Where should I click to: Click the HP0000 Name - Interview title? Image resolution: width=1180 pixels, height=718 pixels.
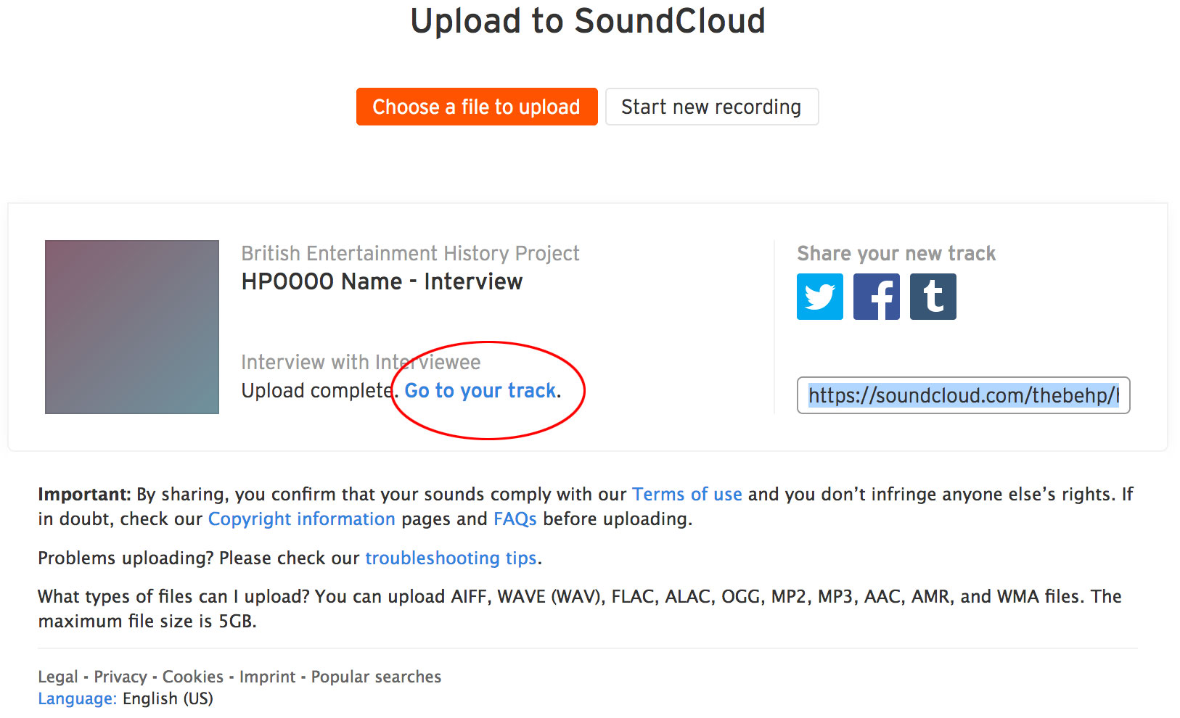pyautogui.click(x=382, y=281)
